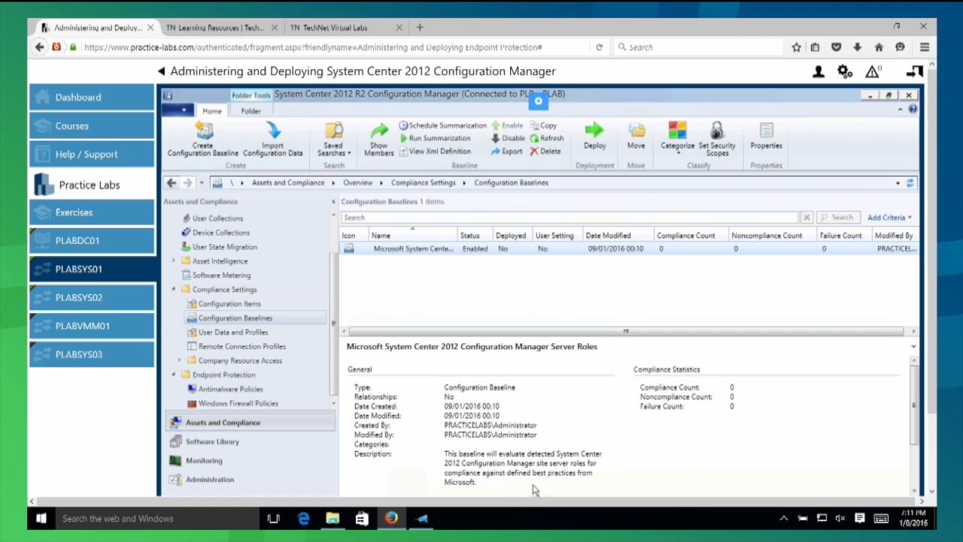
Task: Switch to the Folder ribbon tab
Action: point(251,111)
